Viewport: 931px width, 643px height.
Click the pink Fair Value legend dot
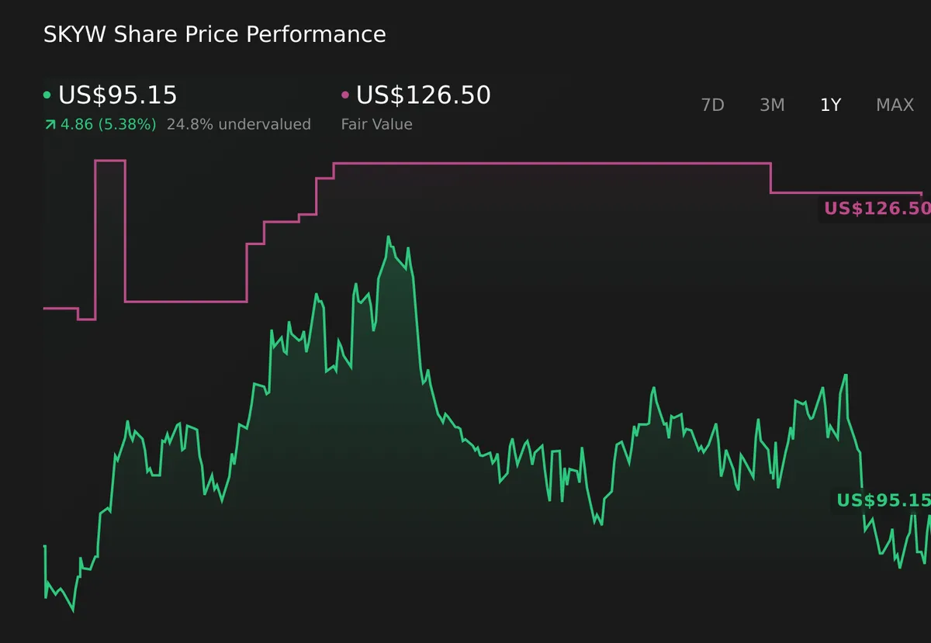pos(345,95)
